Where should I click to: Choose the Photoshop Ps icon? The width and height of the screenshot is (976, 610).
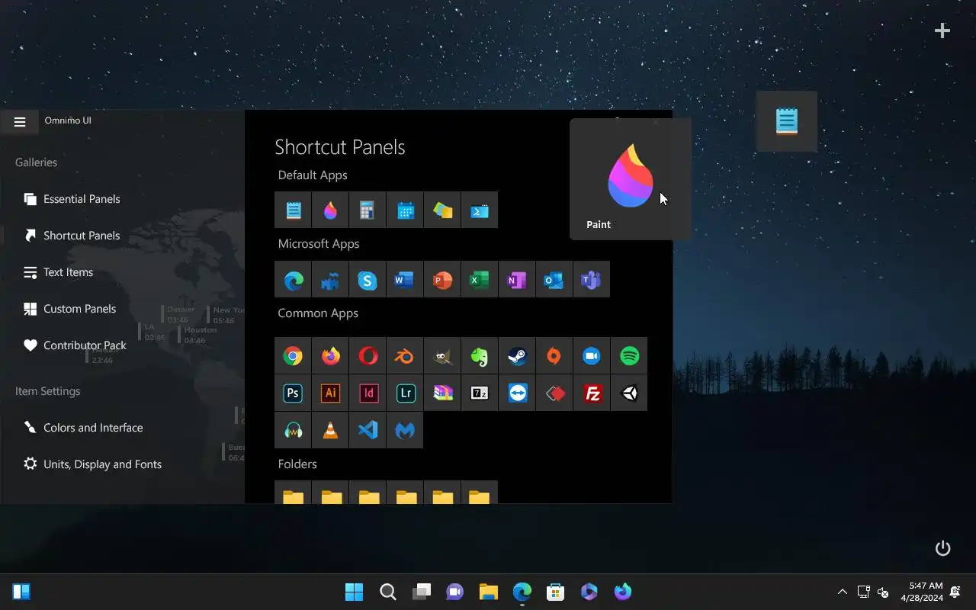(x=293, y=393)
